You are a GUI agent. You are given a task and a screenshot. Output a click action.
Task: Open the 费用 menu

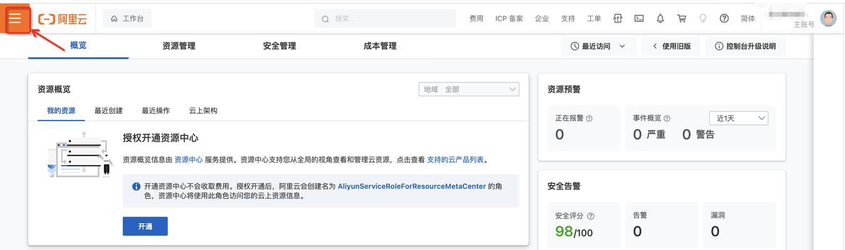476,19
